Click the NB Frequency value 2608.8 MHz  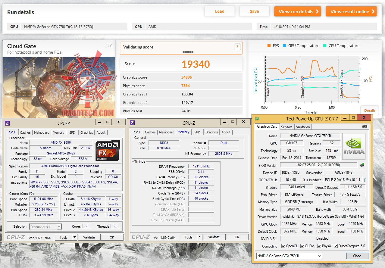(224, 154)
